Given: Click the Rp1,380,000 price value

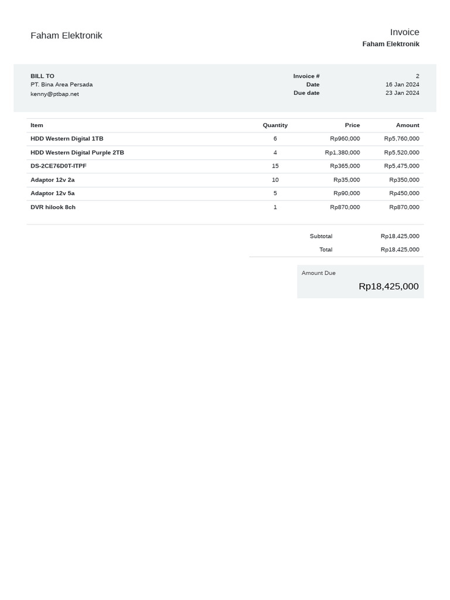Looking at the screenshot, I should (x=342, y=152).
